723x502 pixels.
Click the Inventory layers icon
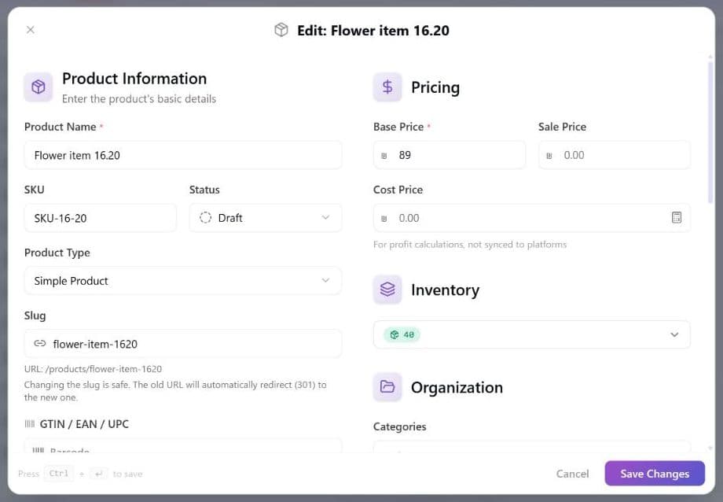(x=387, y=290)
